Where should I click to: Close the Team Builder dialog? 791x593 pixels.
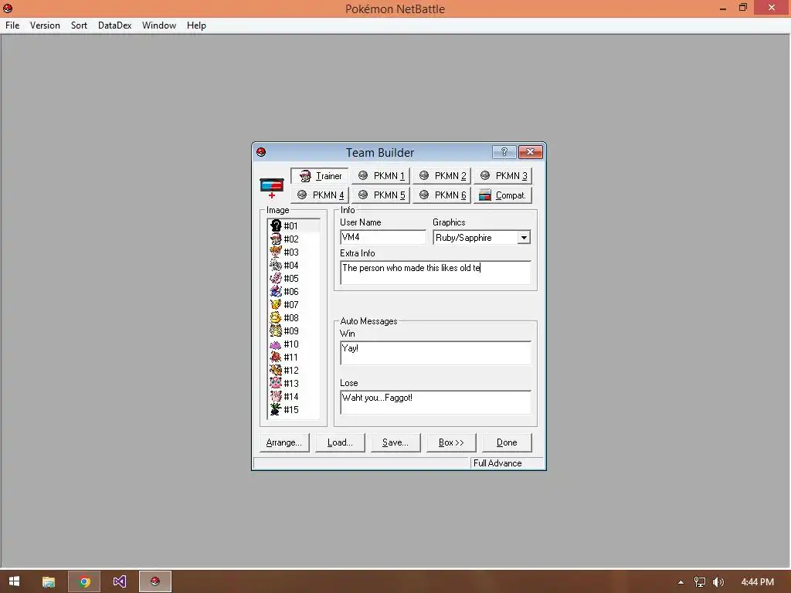[530, 152]
